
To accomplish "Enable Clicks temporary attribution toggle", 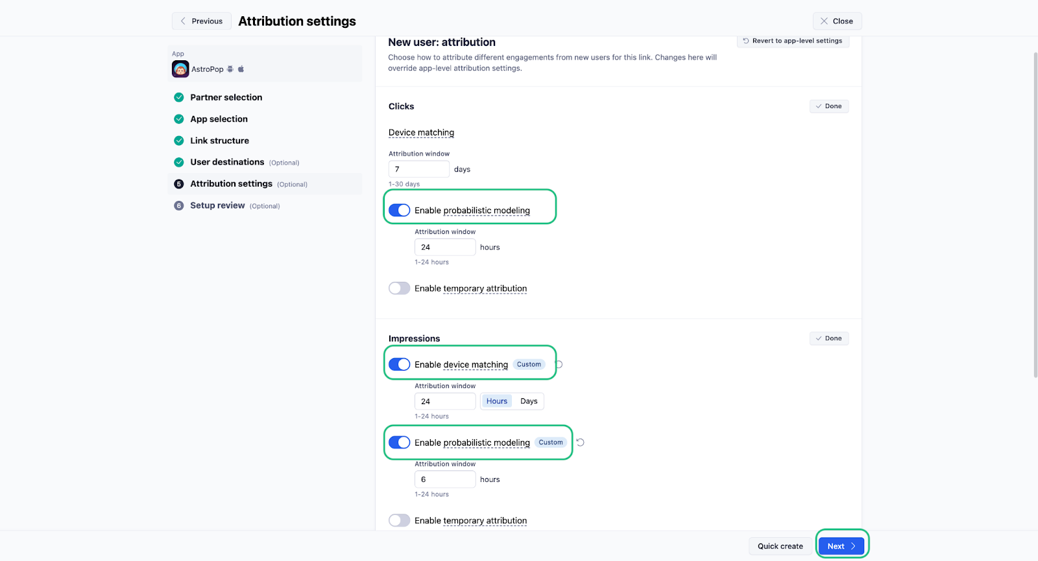I will (x=400, y=288).
